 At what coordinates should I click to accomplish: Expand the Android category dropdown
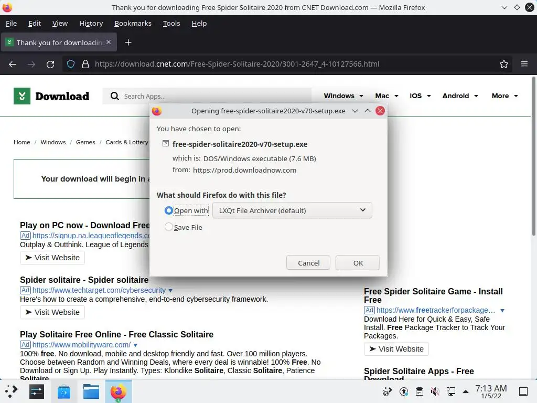point(476,97)
